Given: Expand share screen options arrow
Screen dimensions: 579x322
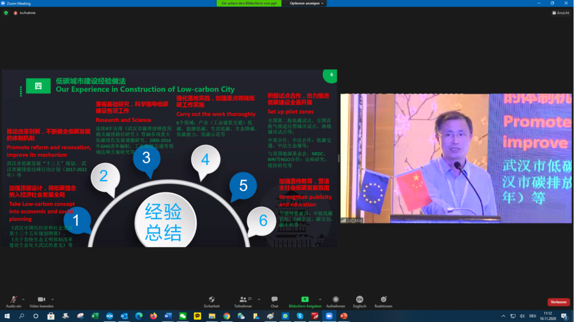Looking at the screenshot, I should [x=320, y=299].
